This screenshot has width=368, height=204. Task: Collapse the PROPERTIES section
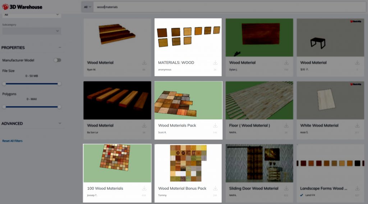pos(60,47)
